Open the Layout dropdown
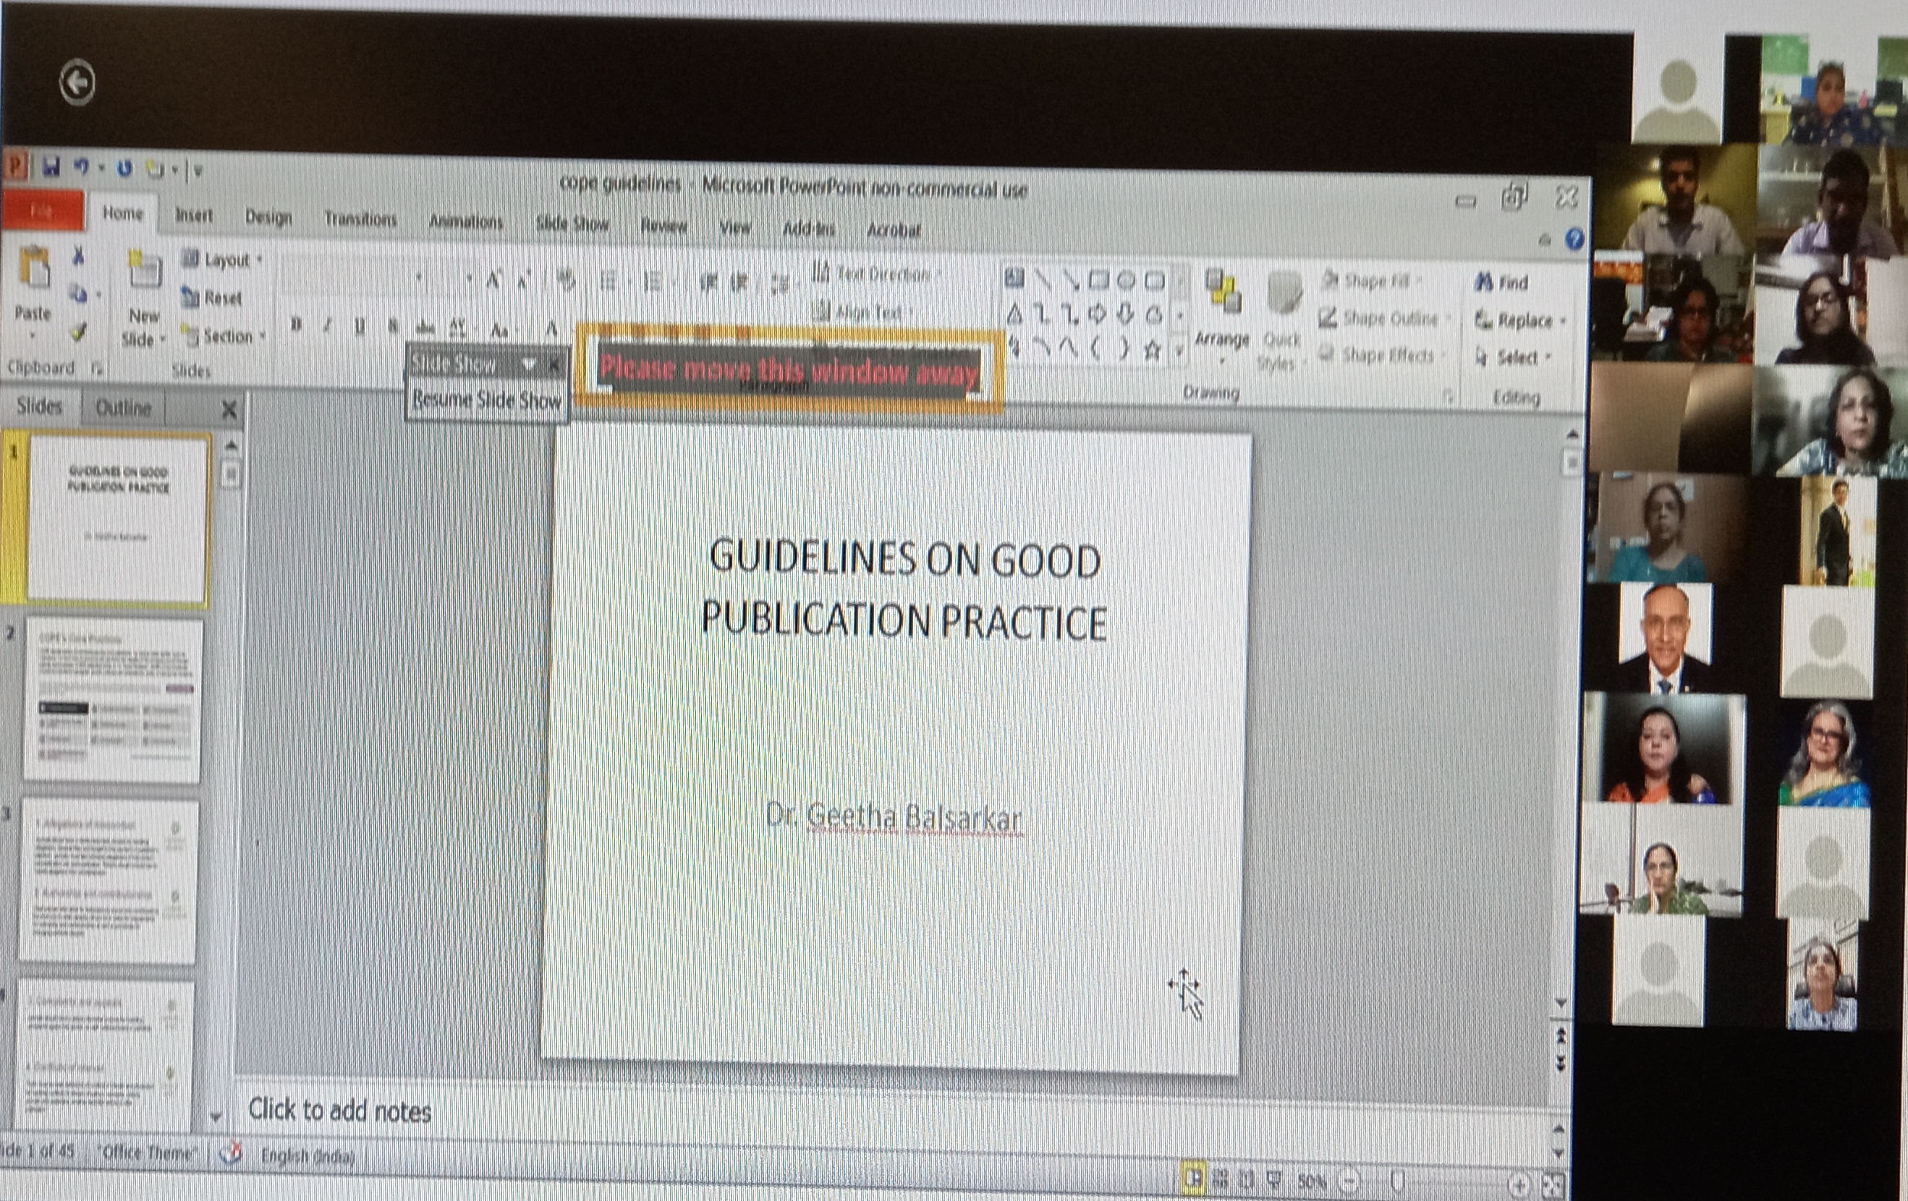 (x=223, y=259)
